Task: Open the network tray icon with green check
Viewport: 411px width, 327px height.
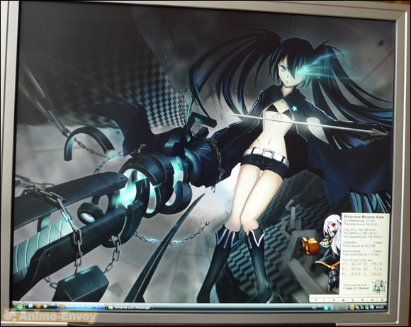Action: 362,307
